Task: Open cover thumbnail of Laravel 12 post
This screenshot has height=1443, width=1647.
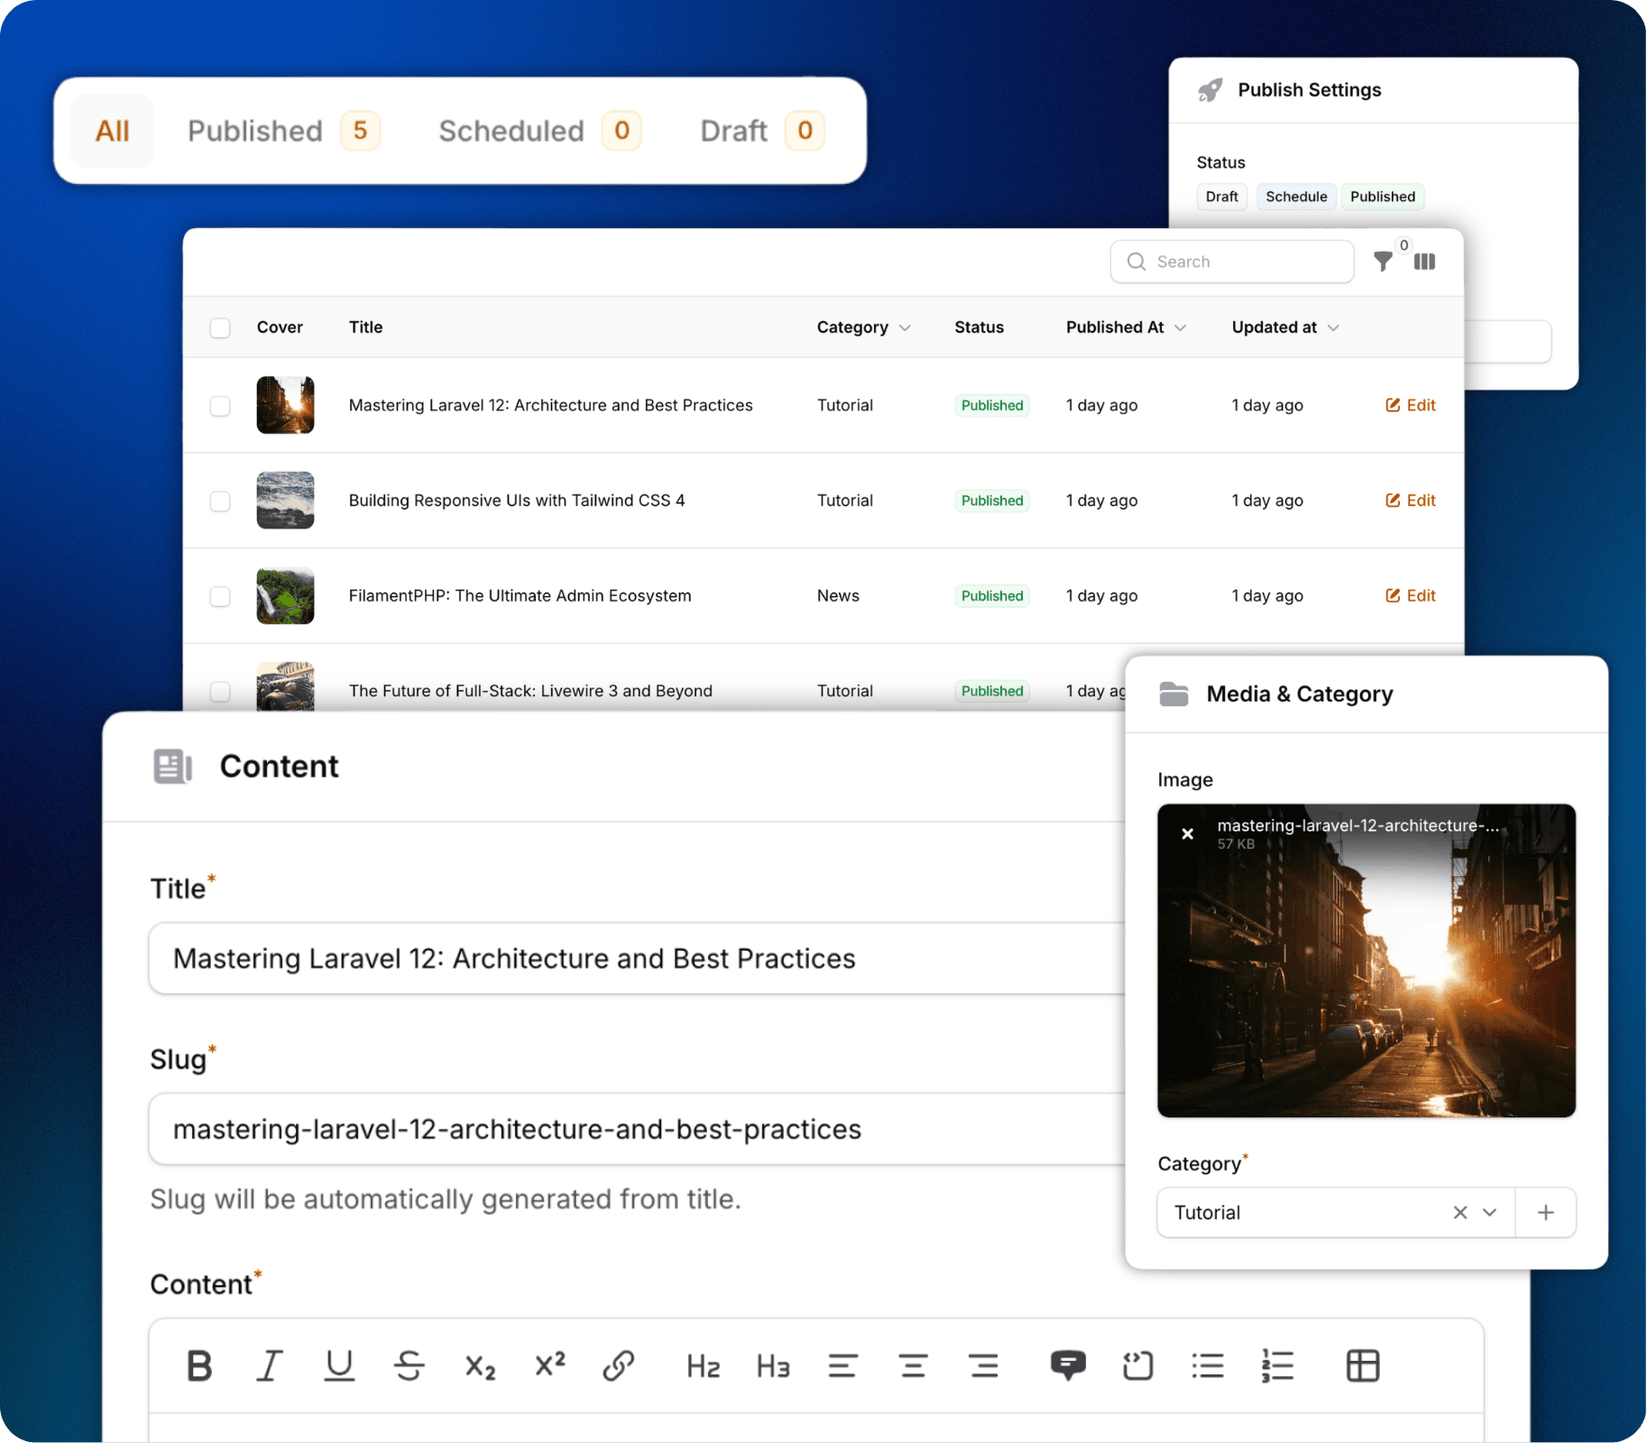Action: pos(285,405)
